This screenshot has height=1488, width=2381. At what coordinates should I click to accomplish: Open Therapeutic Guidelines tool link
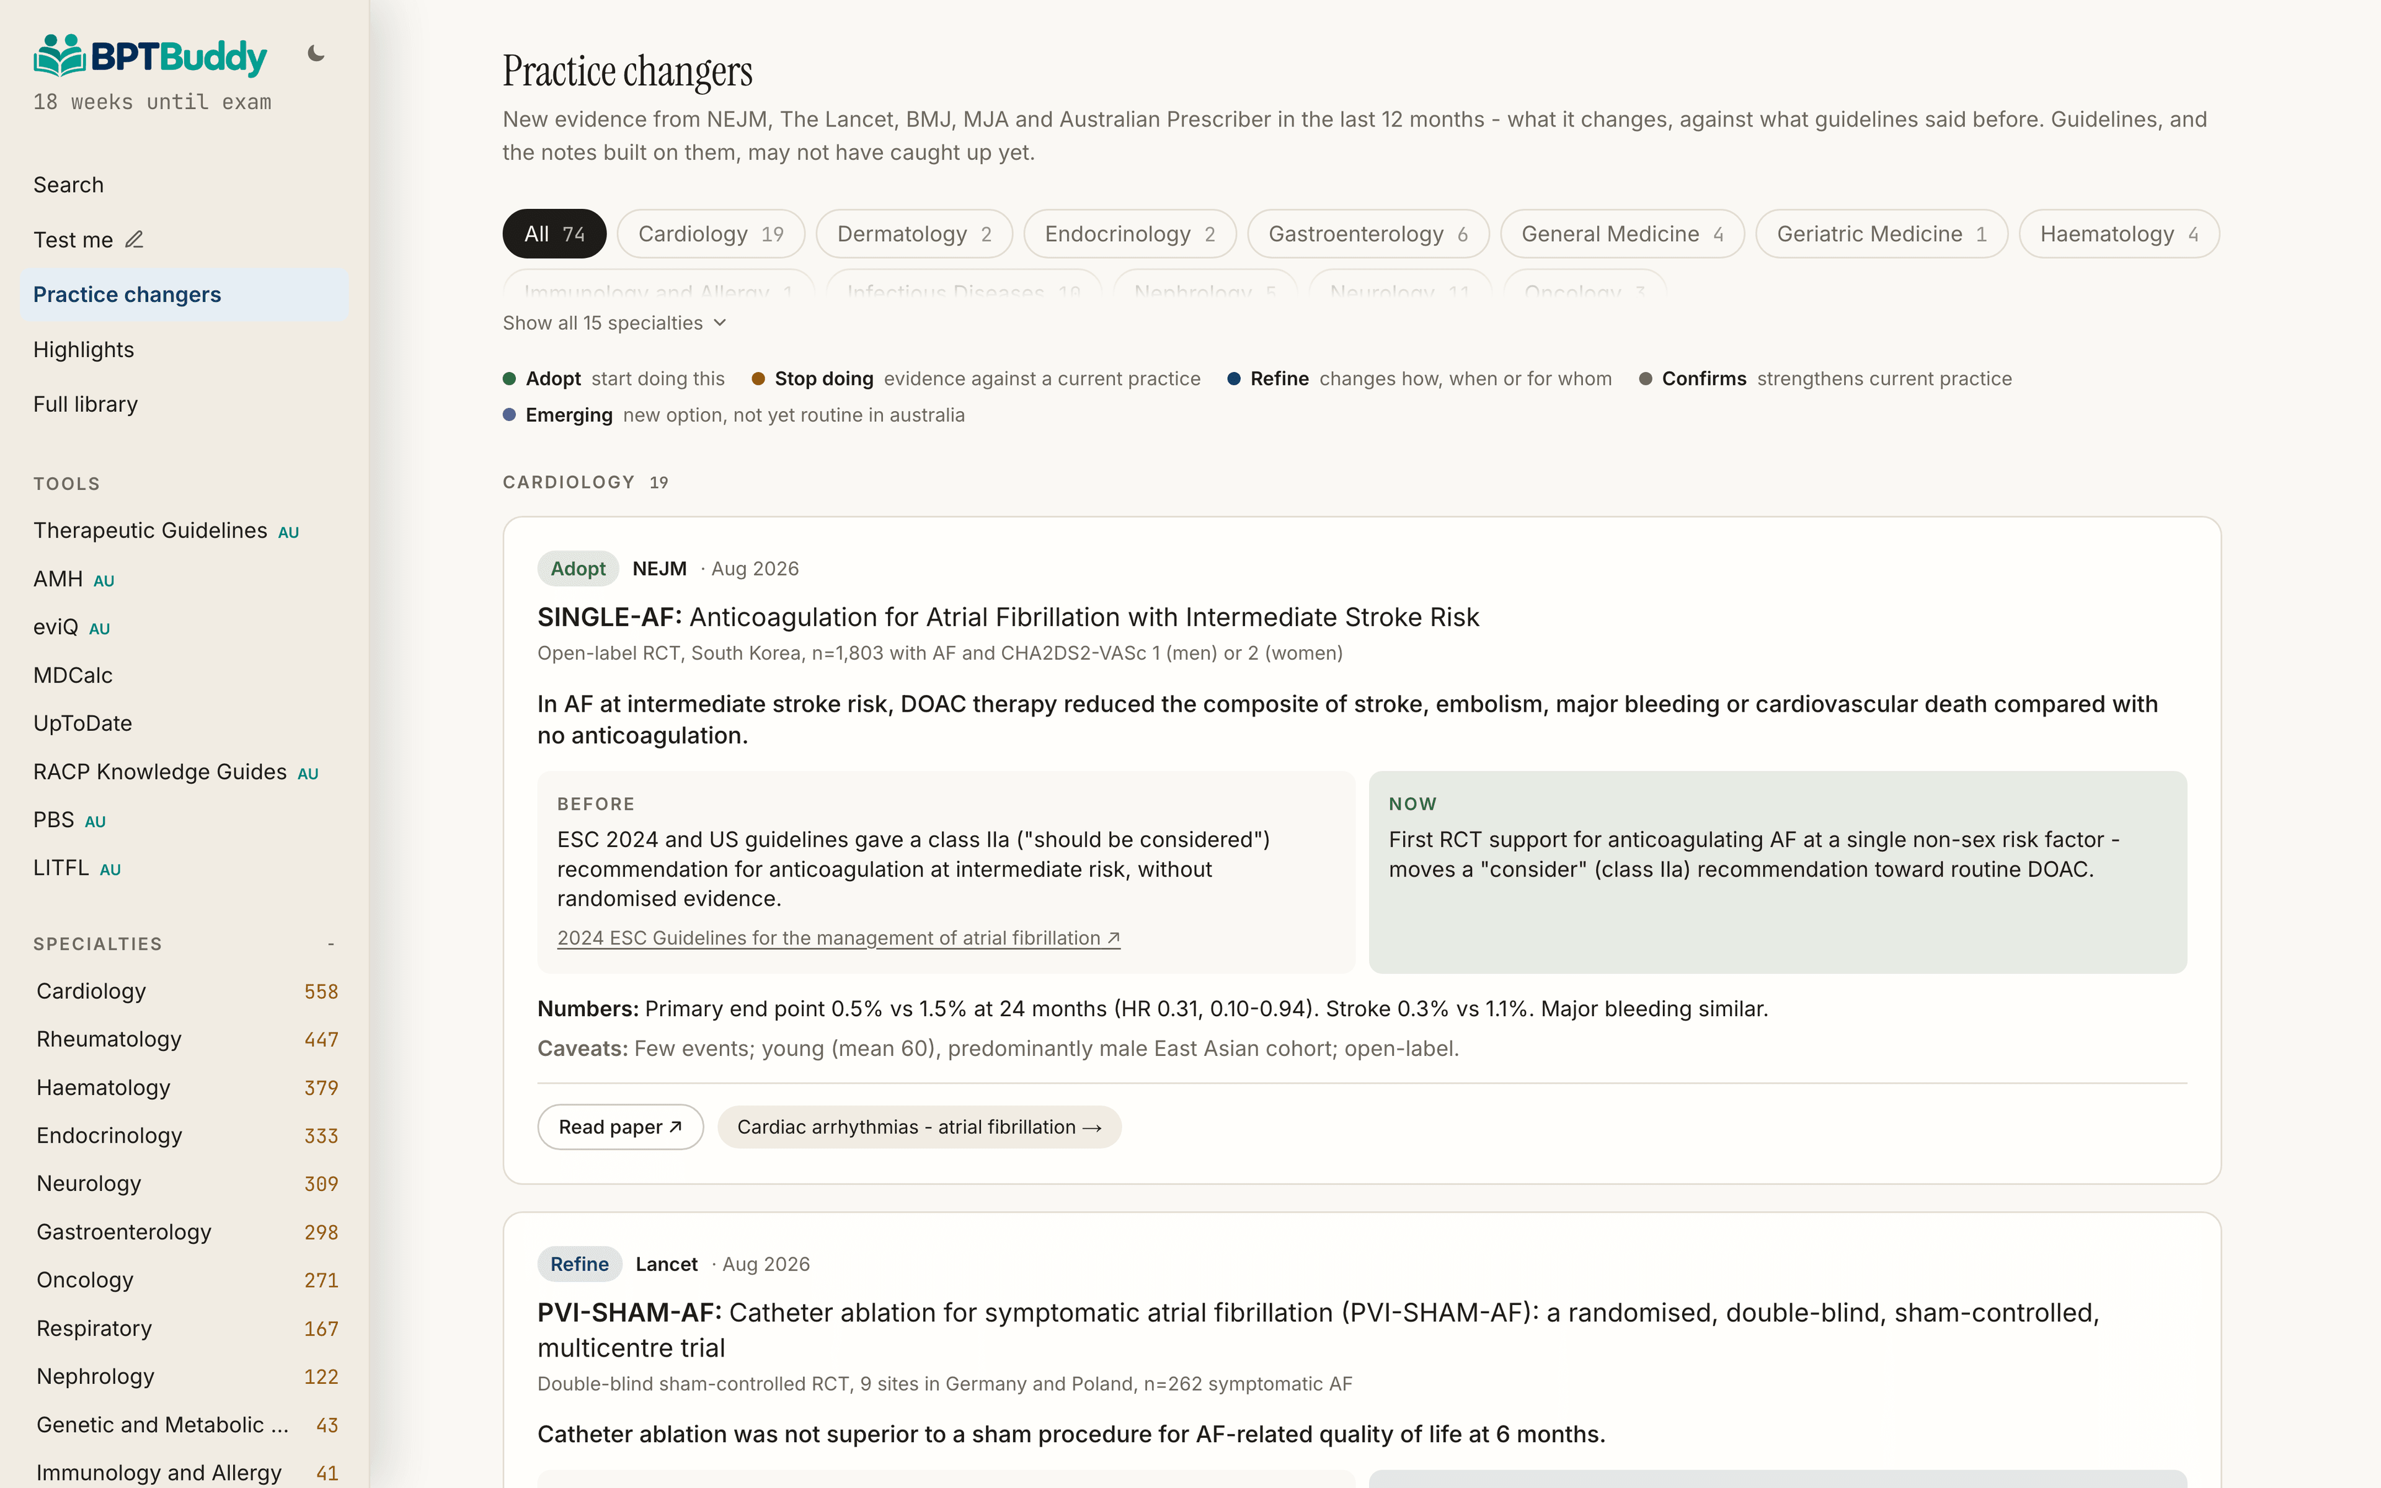(x=166, y=531)
